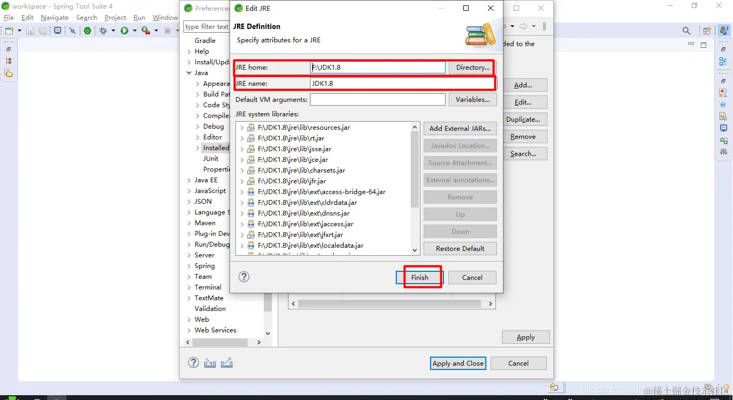
Task: Open the Run dropdown arrow
Action: click(135, 31)
